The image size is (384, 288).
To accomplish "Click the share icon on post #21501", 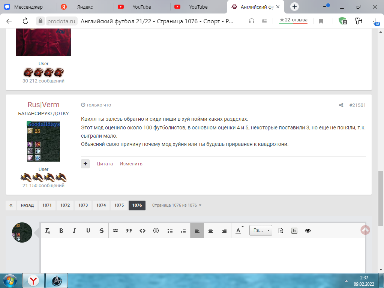I will [341, 105].
